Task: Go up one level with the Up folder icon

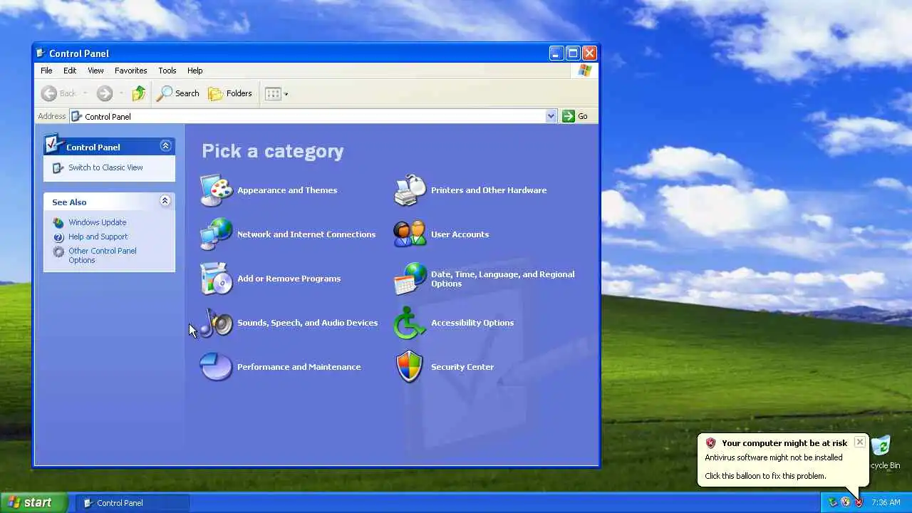Action: (139, 93)
